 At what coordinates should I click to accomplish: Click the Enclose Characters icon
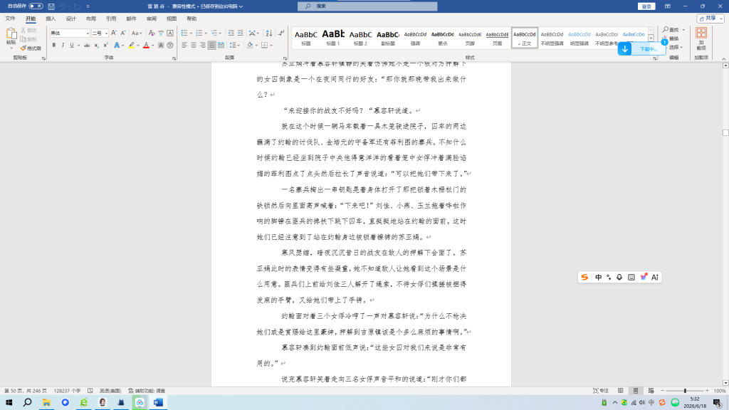170,45
